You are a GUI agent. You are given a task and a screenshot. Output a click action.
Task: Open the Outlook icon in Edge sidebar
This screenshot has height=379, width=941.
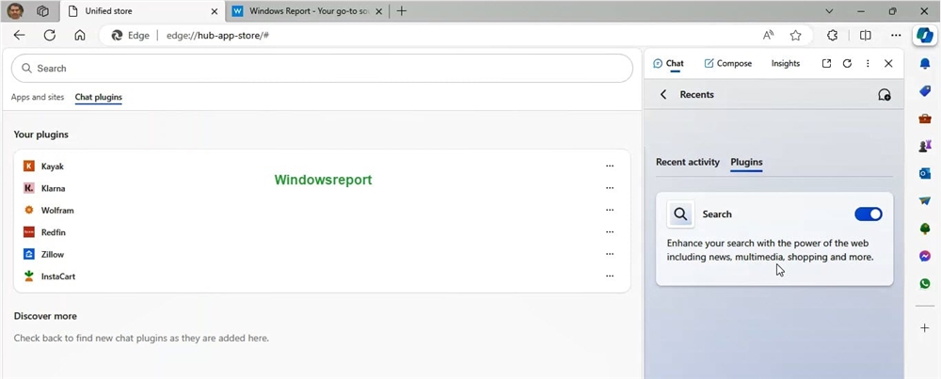pyautogui.click(x=925, y=174)
